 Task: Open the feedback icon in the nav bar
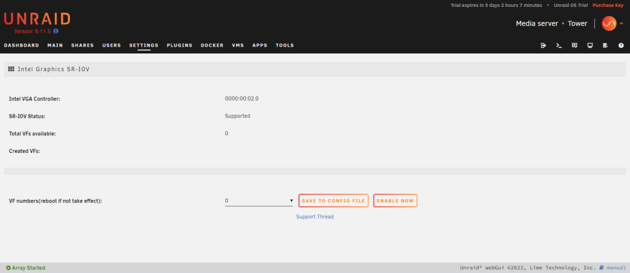pos(575,45)
